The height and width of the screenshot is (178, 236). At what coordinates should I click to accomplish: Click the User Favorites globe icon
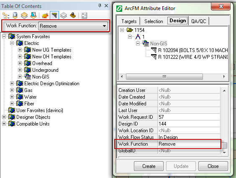coord(12,110)
